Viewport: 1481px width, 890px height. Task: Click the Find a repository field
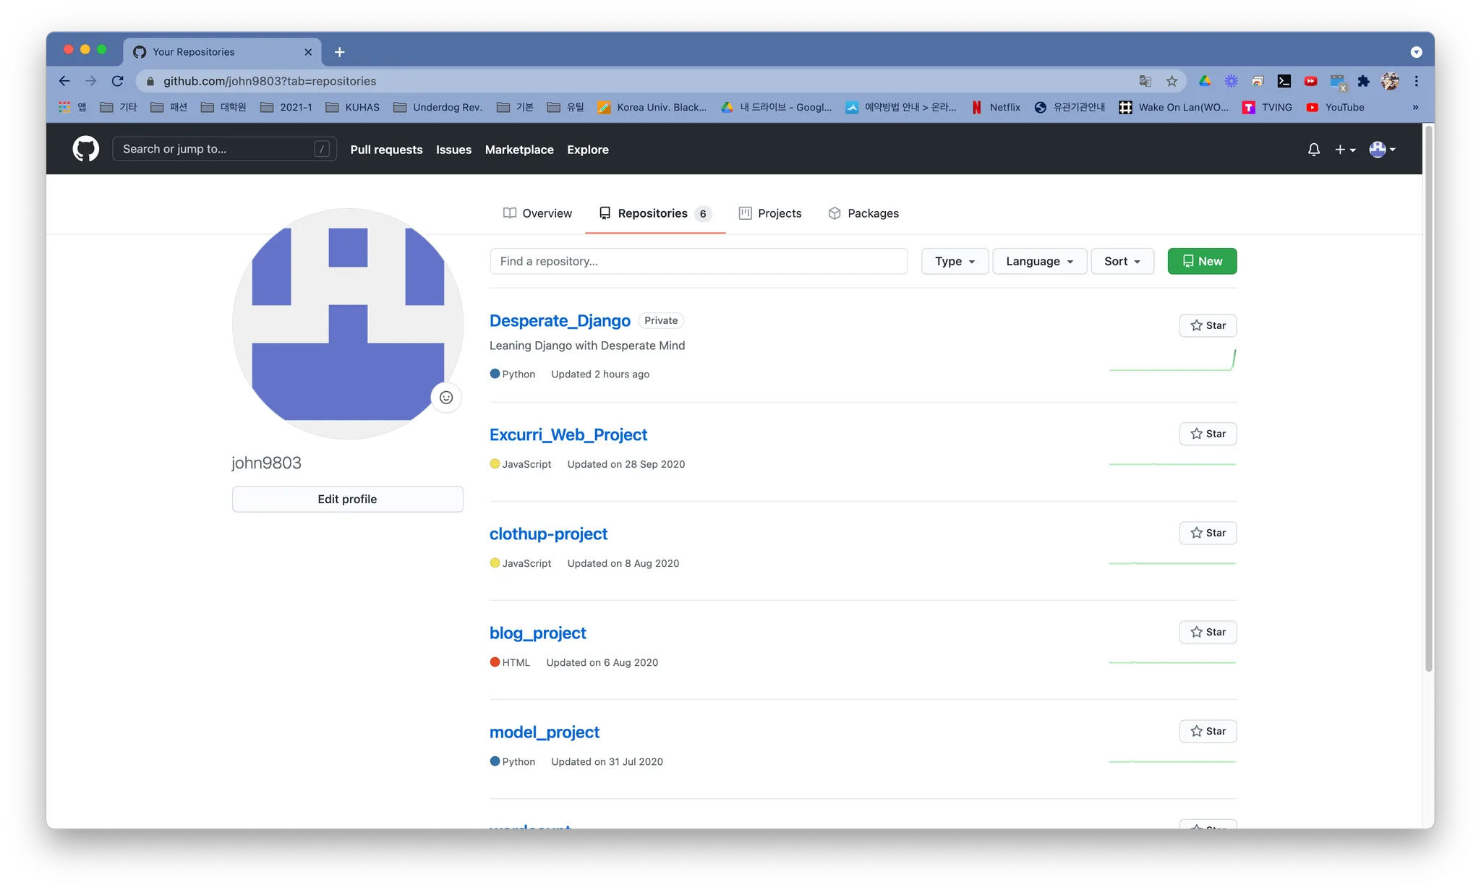[x=698, y=261]
